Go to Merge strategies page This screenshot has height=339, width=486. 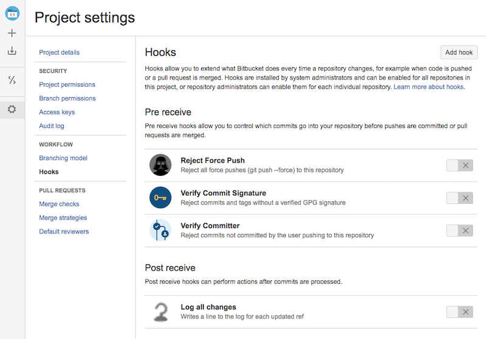pos(63,218)
